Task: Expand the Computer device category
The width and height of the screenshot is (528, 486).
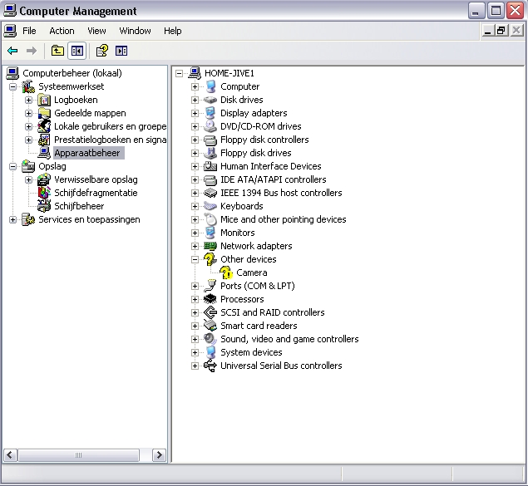Action: point(195,86)
